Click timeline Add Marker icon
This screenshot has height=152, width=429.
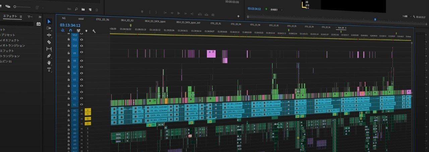(86, 31)
